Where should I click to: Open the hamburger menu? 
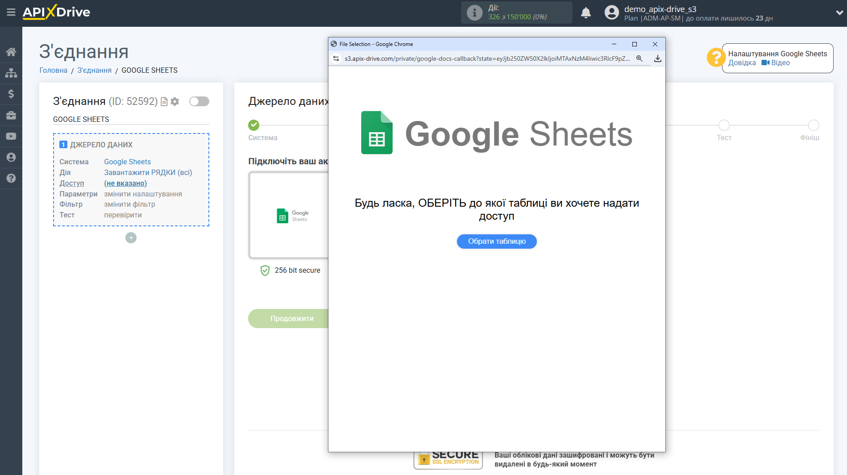pos(11,12)
